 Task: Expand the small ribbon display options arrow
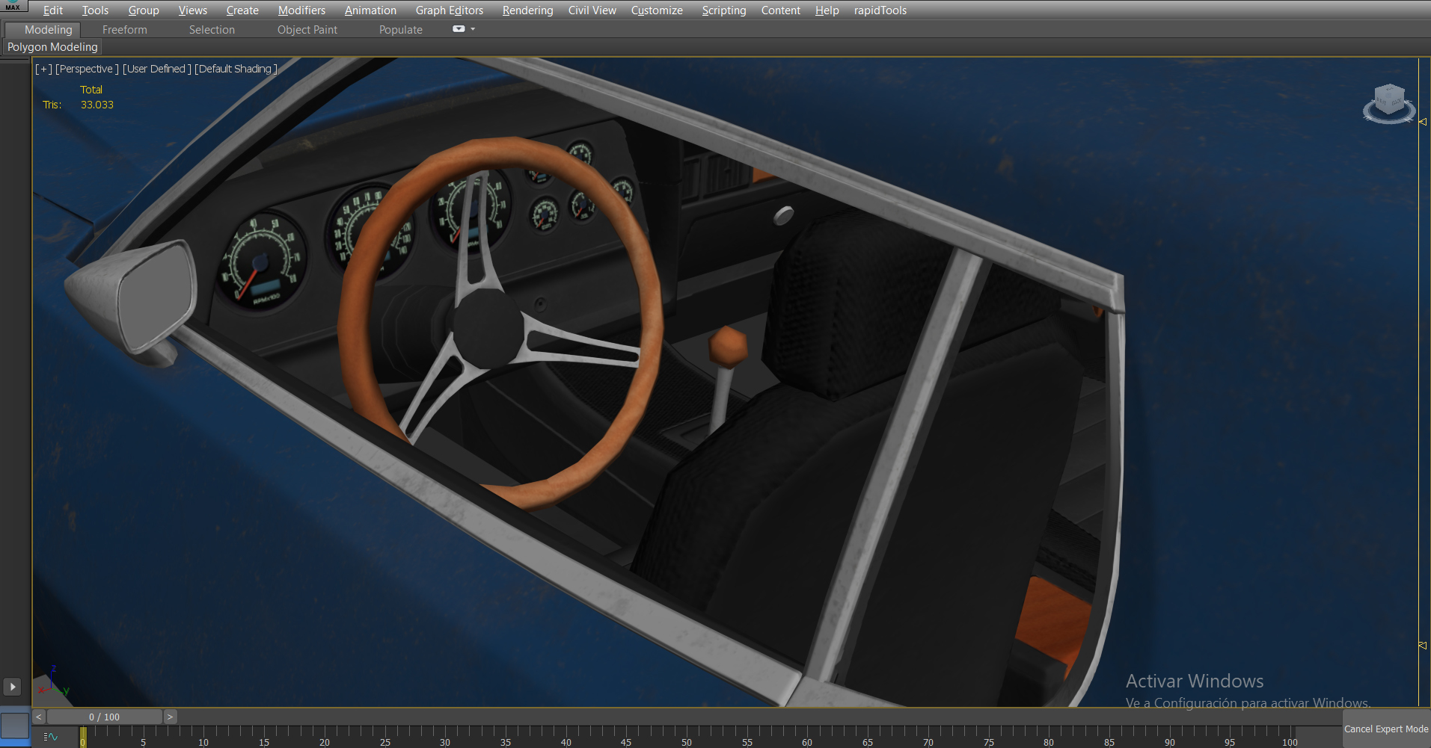[473, 29]
